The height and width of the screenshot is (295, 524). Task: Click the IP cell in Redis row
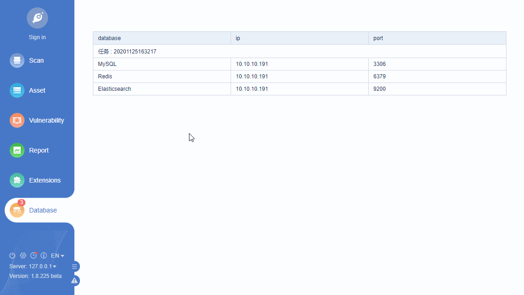(x=300, y=77)
